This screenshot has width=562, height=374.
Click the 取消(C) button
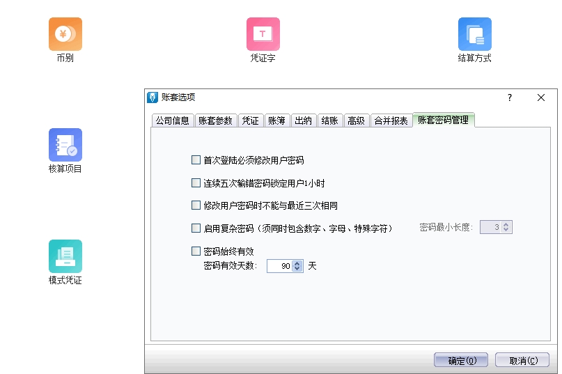point(522,360)
